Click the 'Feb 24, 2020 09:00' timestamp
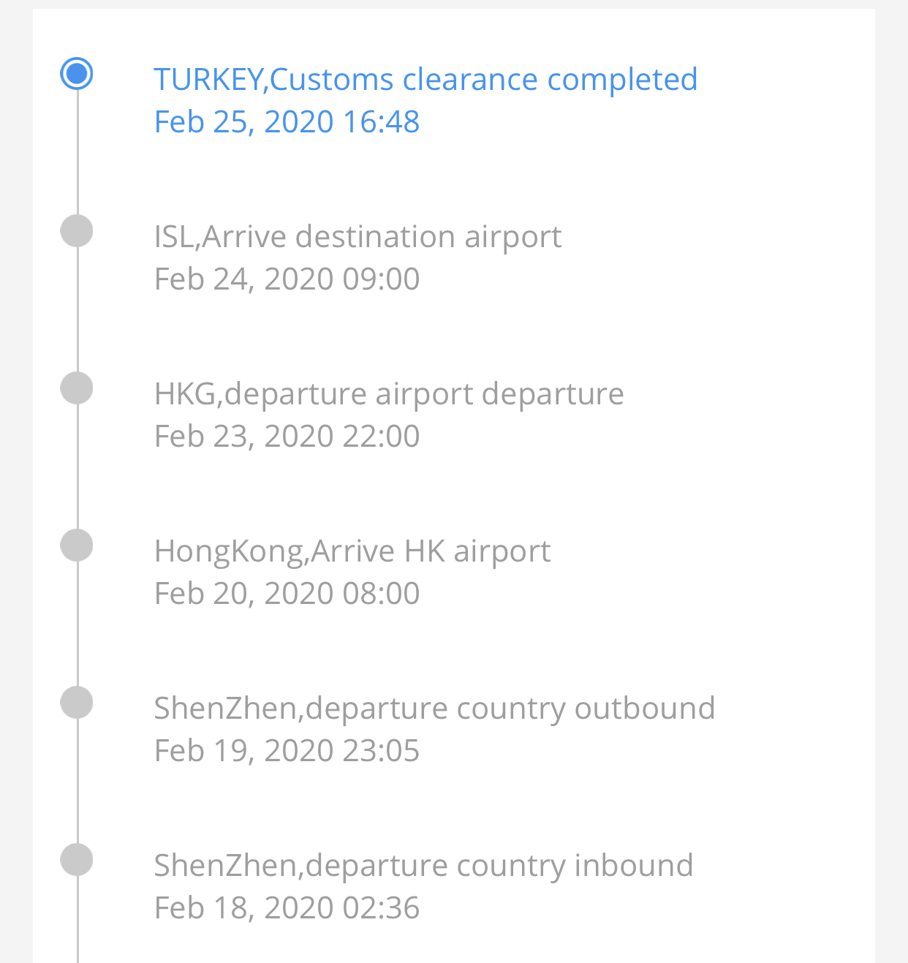Screen dimensions: 908x963 (287, 279)
